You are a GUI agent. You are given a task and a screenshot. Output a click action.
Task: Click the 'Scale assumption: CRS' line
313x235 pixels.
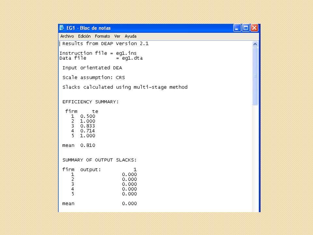[94, 78]
